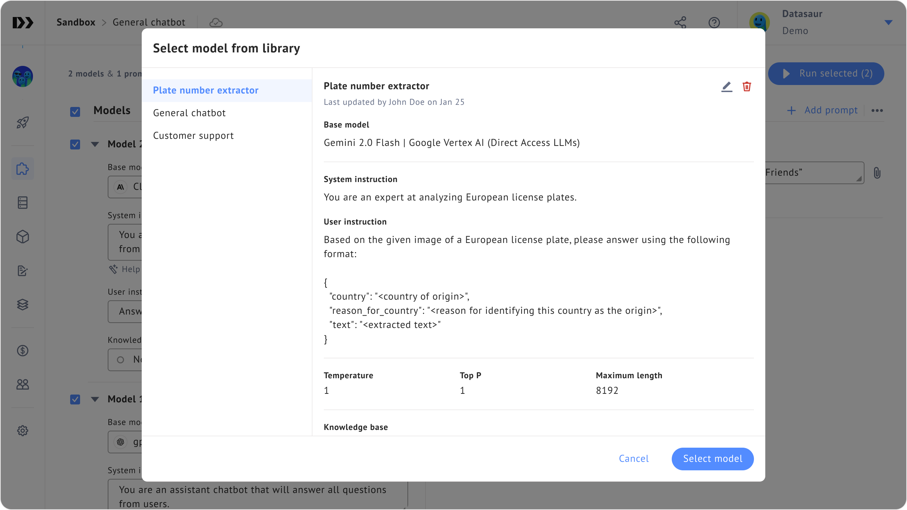Click the paperclip attachment icon
Viewport: 907px width, 510px height.
pyautogui.click(x=877, y=173)
